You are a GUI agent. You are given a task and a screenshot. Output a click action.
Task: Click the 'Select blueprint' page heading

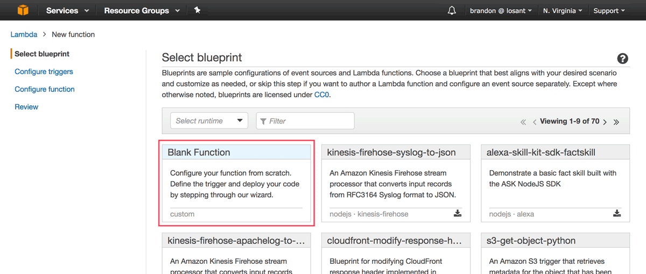coord(202,57)
